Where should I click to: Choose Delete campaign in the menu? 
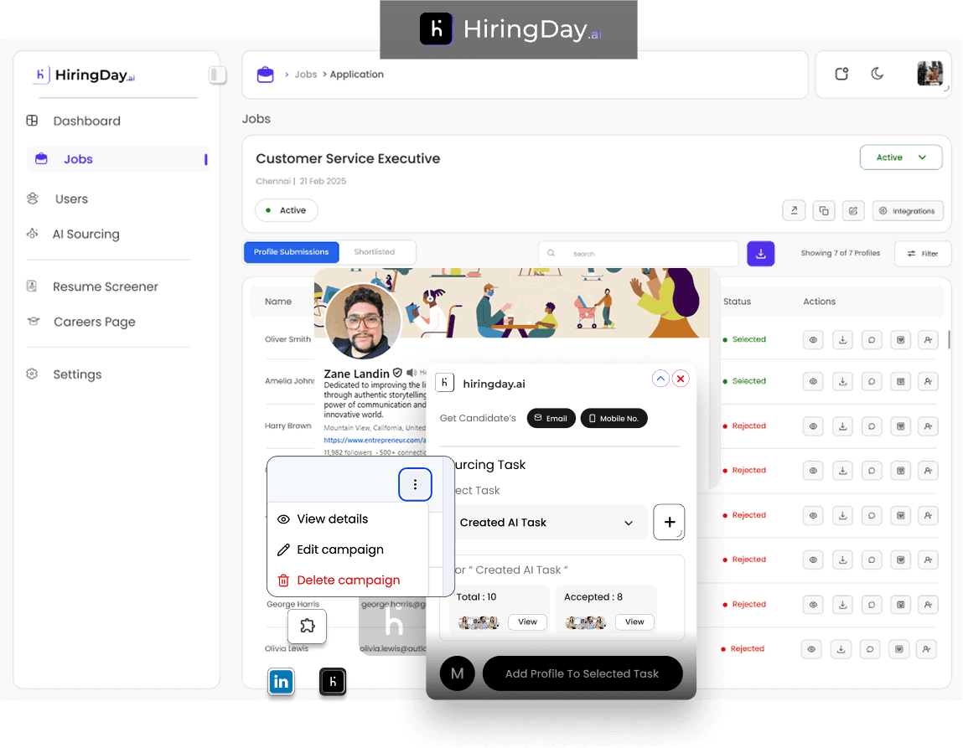coord(339,580)
